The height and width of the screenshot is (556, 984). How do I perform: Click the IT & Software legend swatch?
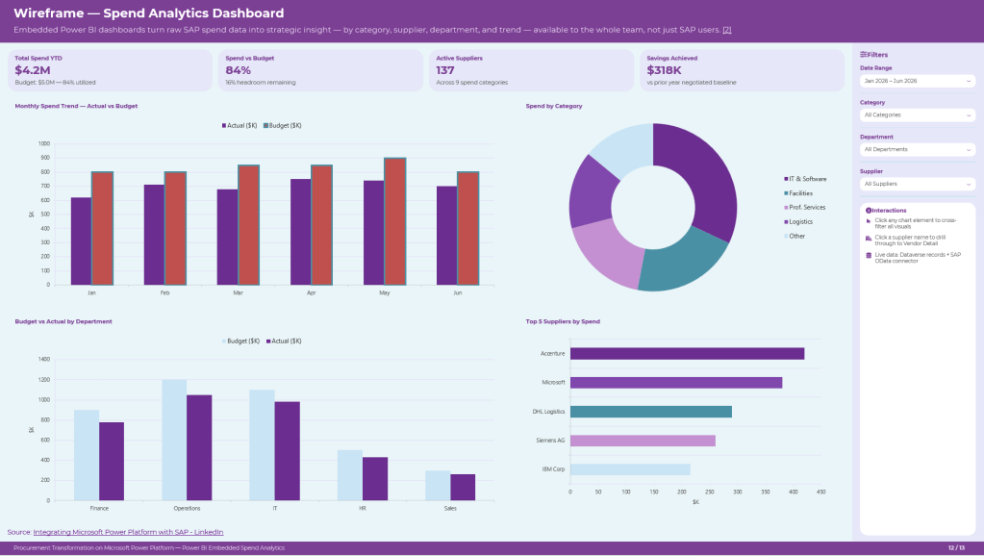tap(786, 179)
